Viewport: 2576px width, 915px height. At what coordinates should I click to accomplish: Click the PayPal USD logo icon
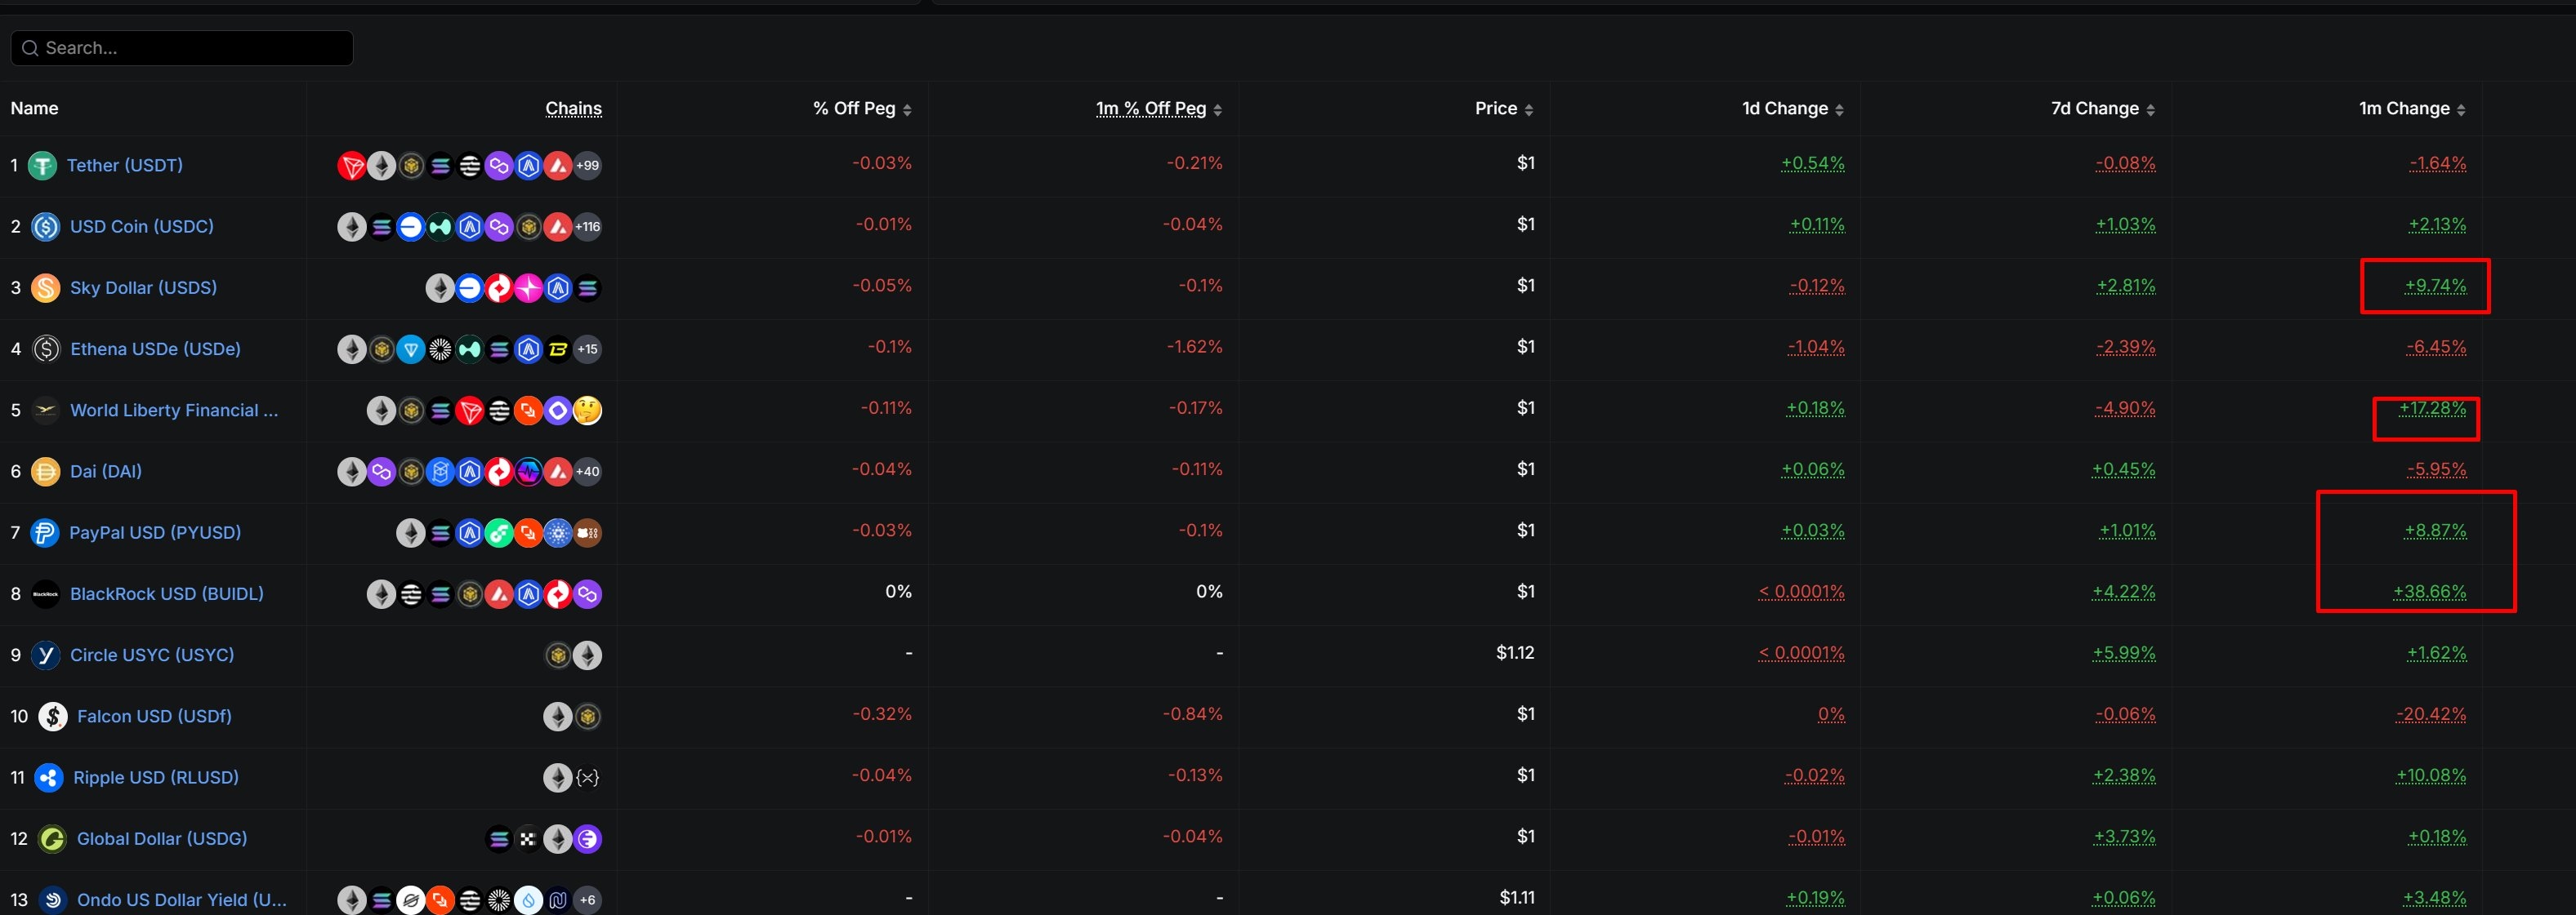(x=44, y=532)
